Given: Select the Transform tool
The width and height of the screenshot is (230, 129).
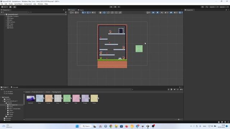Looking at the screenshot, I should pyautogui.click(x=120, y=13).
